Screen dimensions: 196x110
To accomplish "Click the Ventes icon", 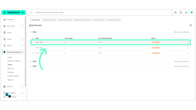I will [x=4, y=39].
